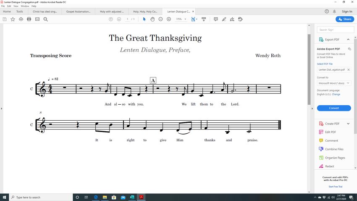Select the Highlight pen tool
This screenshot has height=201, width=357.
pos(224,19)
